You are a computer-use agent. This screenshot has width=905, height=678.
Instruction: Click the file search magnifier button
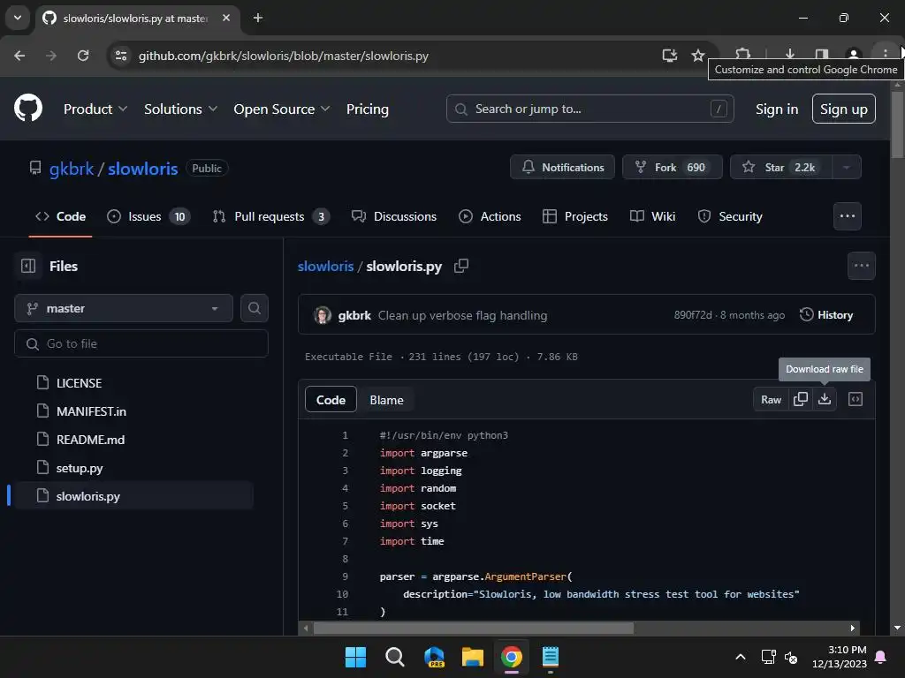pyautogui.click(x=254, y=308)
